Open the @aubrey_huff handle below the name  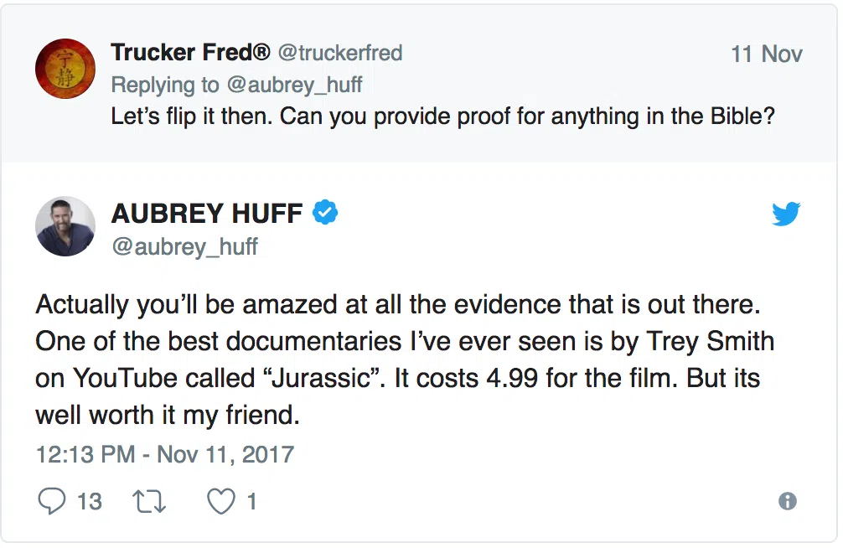coord(184,246)
